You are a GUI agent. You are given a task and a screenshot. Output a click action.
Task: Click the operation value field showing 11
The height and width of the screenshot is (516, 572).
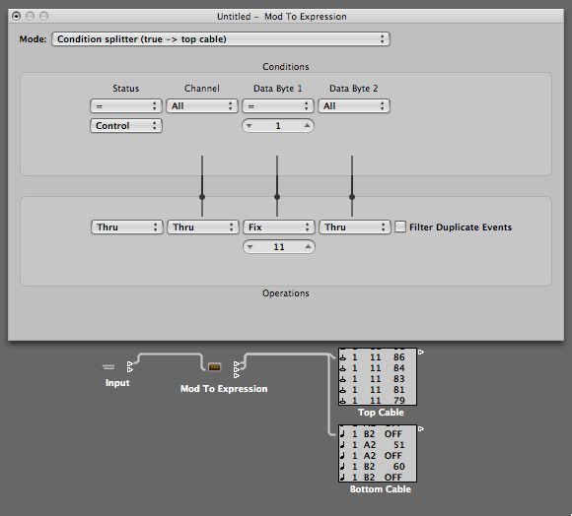point(279,246)
